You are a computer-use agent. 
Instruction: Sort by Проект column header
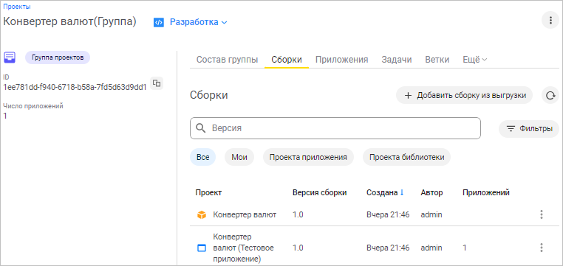(208, 192)
